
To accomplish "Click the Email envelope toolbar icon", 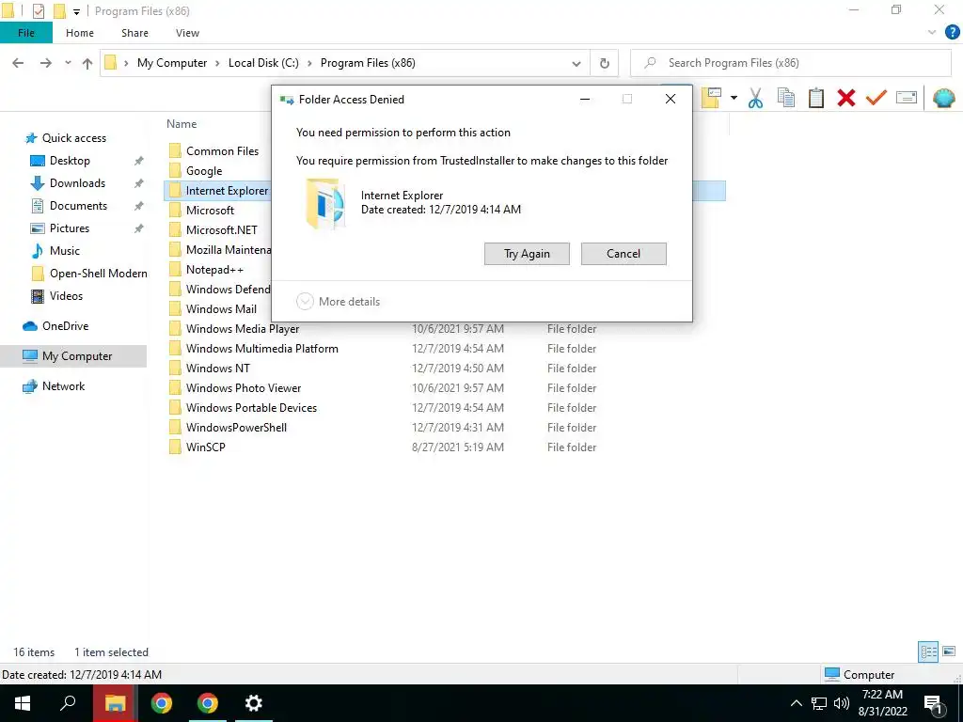I will (906, 98).
